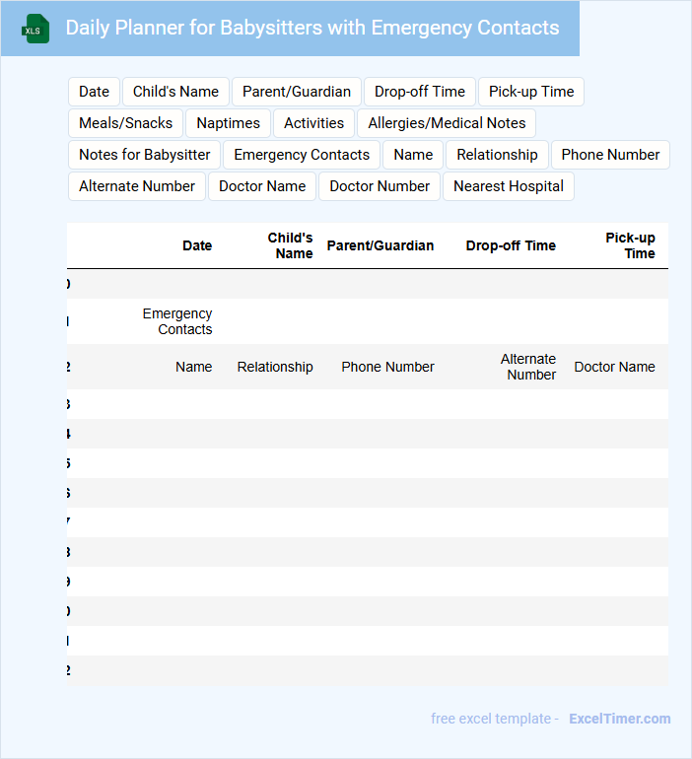
Task: Click the Child's Name column header
Action: [x=291, y=245]
